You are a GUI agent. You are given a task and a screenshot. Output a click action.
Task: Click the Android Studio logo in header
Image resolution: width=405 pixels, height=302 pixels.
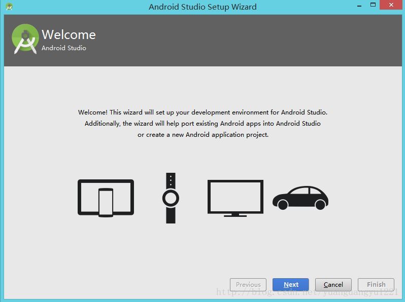point(25,39)
